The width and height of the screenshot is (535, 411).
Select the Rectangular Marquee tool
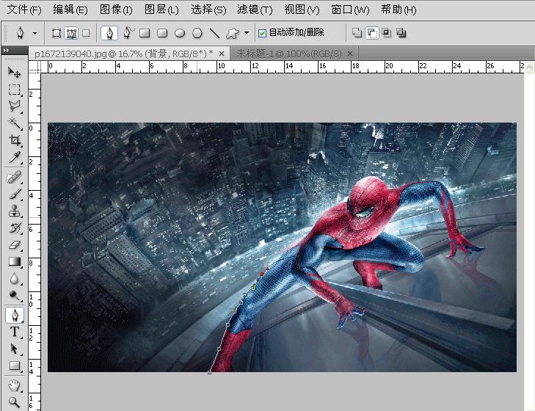pyautogui.click(x=14, y=90)
